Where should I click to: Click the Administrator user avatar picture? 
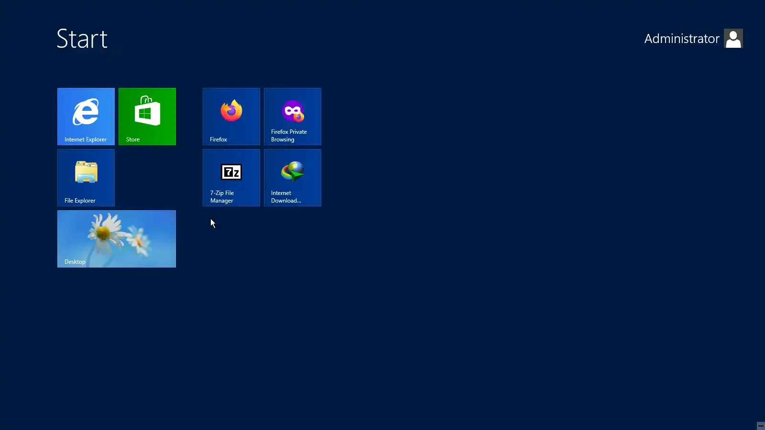[733, 39]
